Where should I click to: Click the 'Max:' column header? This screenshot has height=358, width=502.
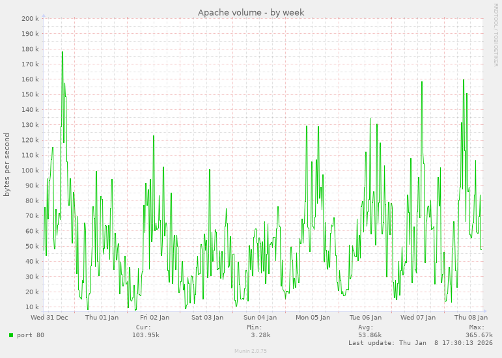[477, 327]
